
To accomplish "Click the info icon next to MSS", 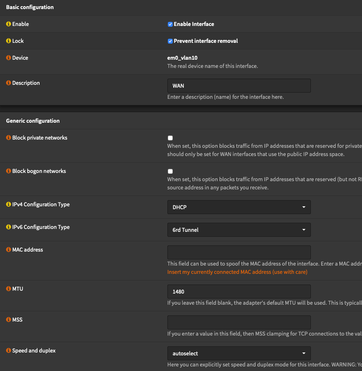I will point(9,320).
